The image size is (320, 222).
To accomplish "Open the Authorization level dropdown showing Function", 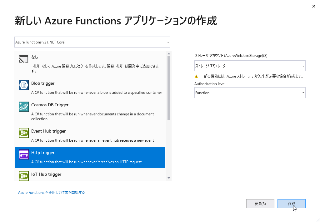I will point(250,93).
